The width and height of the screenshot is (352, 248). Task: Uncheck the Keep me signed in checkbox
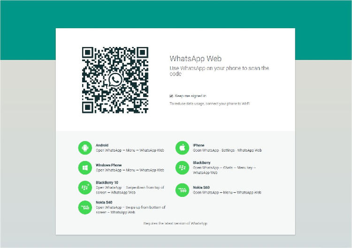[x=172, y=96]
